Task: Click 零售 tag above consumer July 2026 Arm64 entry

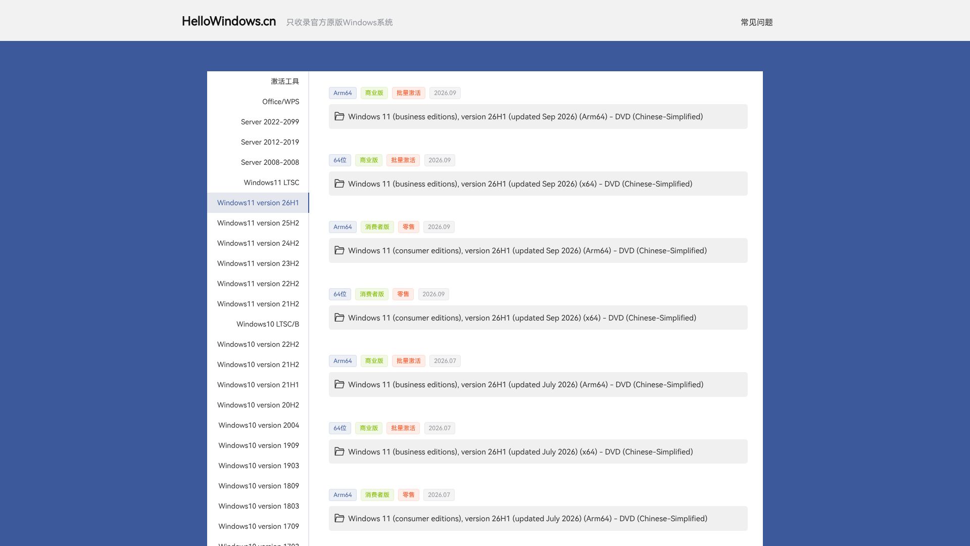Action: [x=409, y=495]
